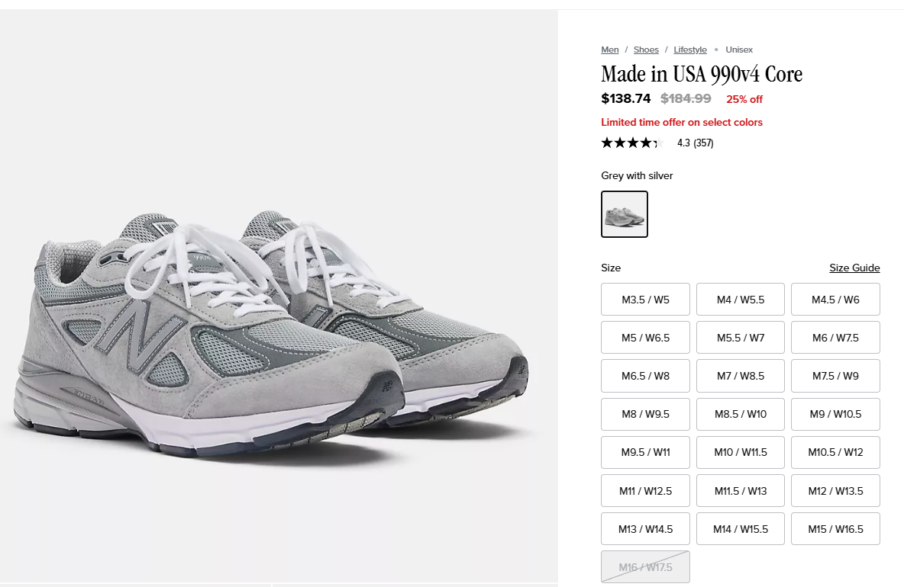
Task: Select size M8 / W9.5
Action: tap(645, 414)
